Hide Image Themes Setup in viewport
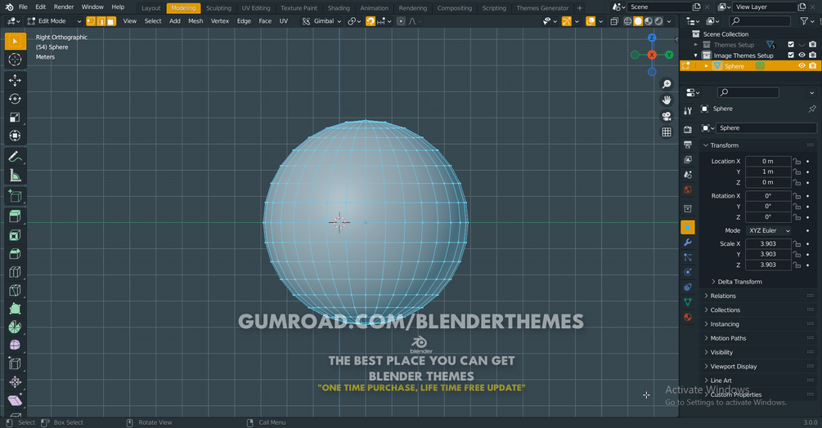The width and height of the screenshot is (822, 428). point(802,55)
